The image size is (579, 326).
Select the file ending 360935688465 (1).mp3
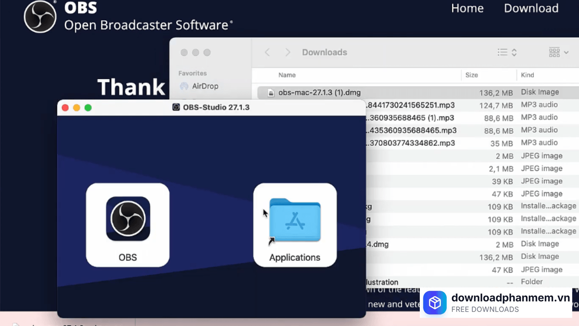pos(411,118)
